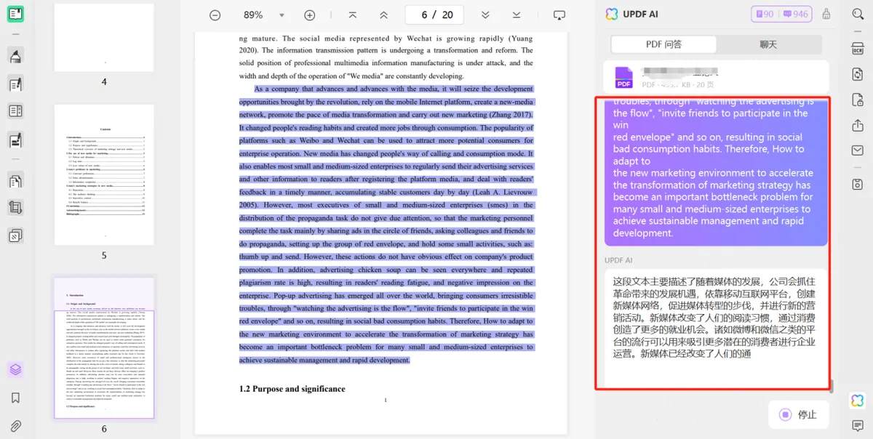
Task: Select the crop pages tool
Action: click(x=15, y=208)
